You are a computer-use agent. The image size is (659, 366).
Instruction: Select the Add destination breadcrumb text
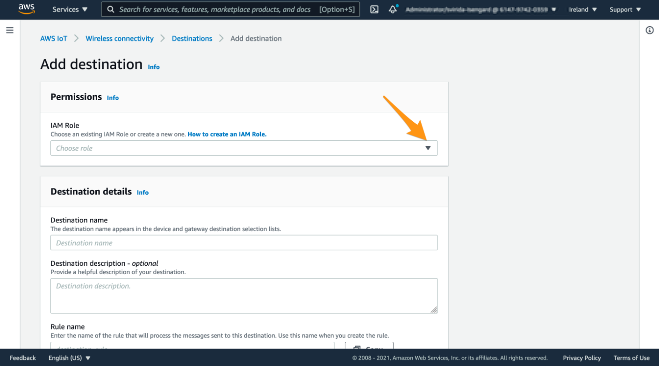pos(256,39)
